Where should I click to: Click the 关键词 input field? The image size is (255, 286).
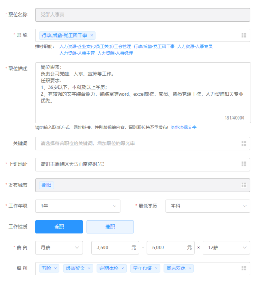coord(143,144)
